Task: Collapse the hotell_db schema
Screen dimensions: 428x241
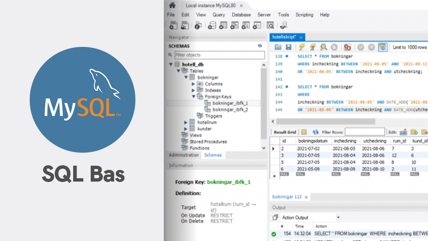Action: [x=171, y=64]
